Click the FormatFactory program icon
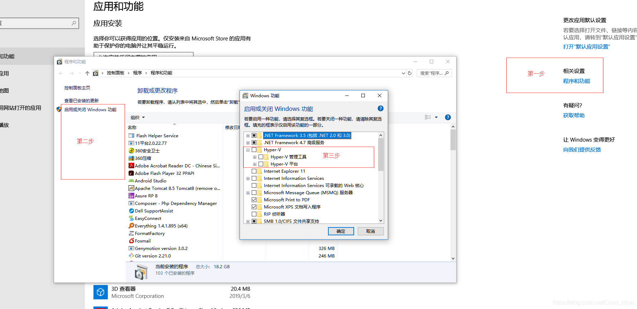 click(x=131, y=233)
